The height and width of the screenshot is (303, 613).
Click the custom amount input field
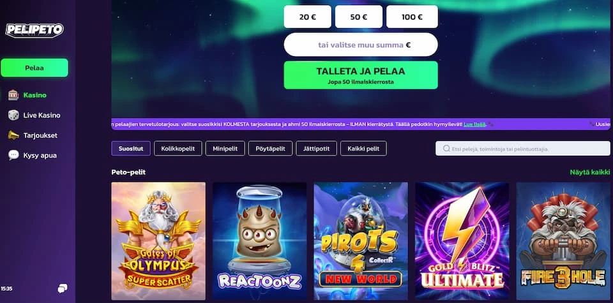pos(360,45)
